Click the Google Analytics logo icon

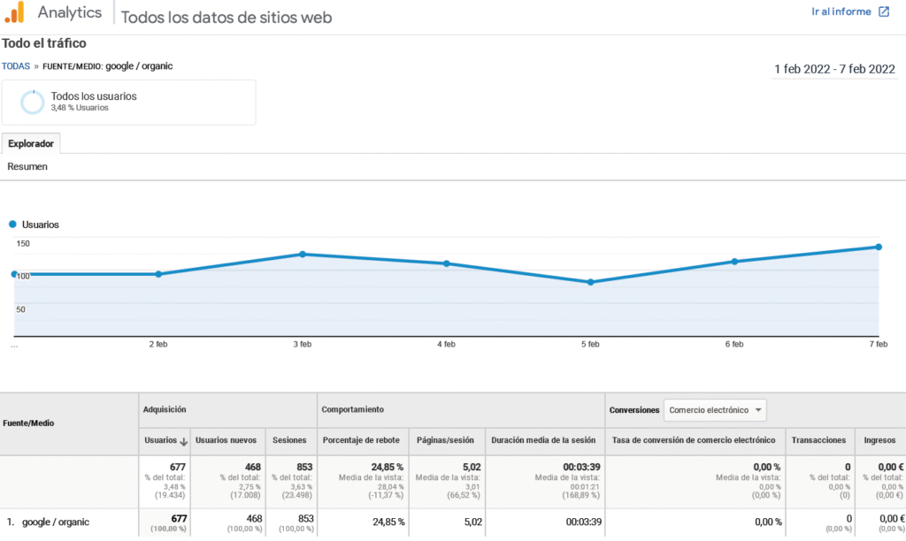15,13
